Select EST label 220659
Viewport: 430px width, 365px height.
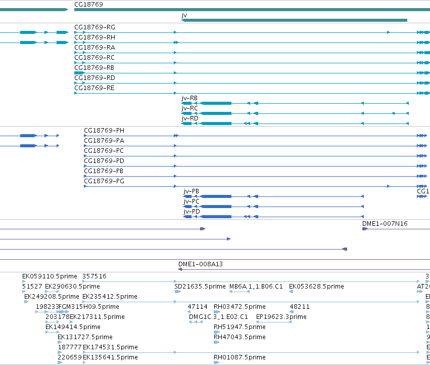70,357
